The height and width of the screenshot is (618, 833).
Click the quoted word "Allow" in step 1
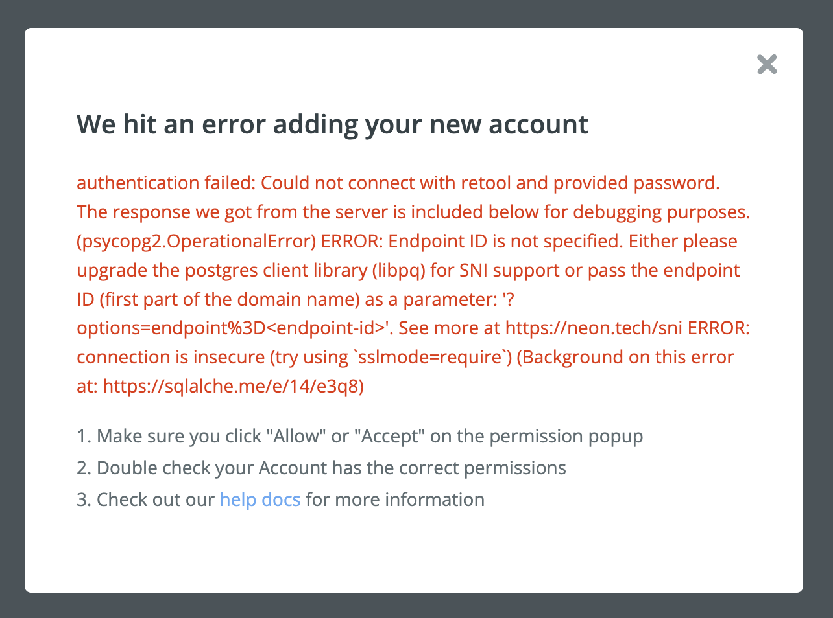point(296,436)
